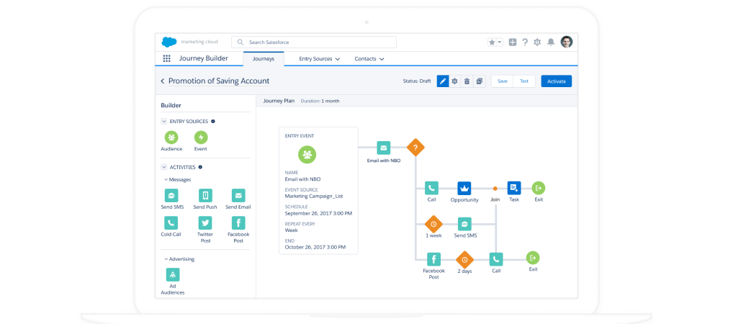Click the Search Salesforce field

click(x=314, y=42)
